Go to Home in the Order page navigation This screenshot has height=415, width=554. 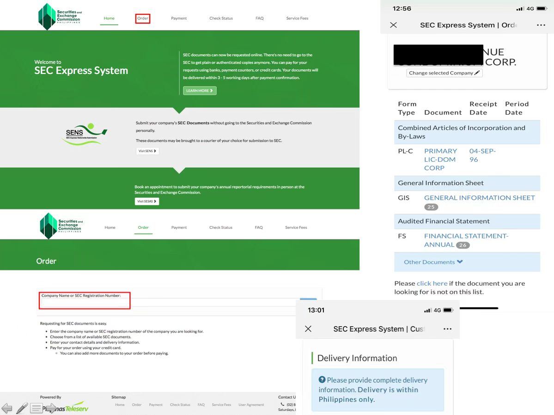(x=110, y=228)
